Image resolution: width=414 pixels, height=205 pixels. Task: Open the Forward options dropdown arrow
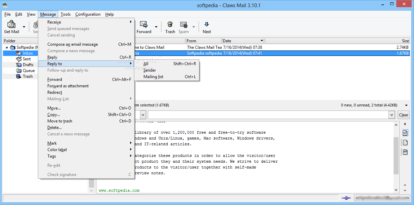click(156, 27)
